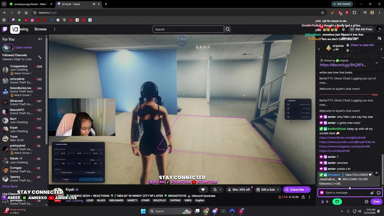Open the chat community users icon
The image size is (384, 216).
point(379,38)
